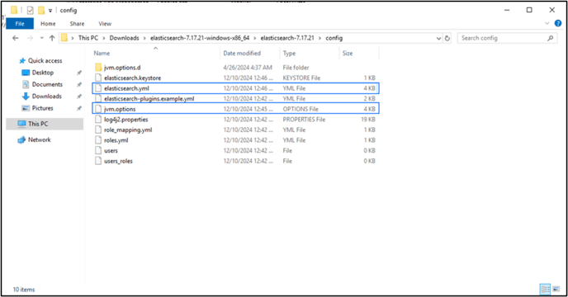Switch to large icons view button
Viewport: 568px width, 297px height.
[x=556, y=289]
